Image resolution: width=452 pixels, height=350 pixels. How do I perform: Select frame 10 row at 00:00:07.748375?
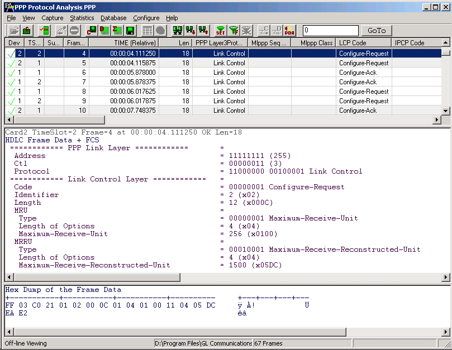[223, 111]
